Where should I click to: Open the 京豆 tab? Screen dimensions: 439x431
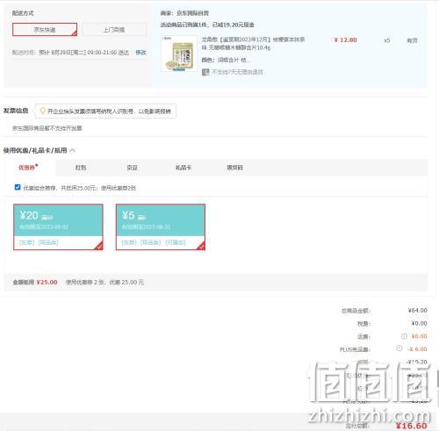132,168
